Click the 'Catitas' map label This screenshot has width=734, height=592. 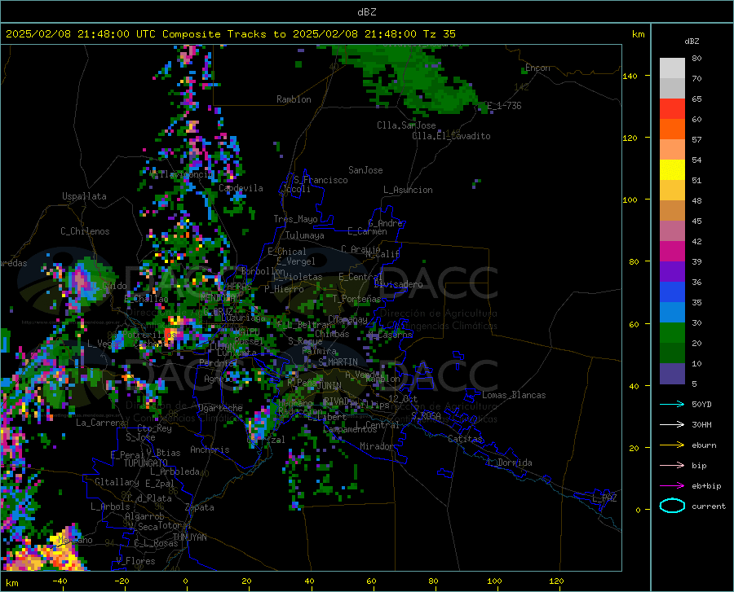[x=465, y=439]
